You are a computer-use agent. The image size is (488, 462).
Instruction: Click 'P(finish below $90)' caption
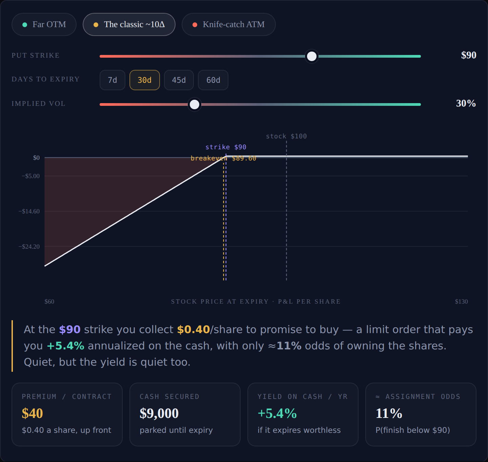pos(413,430)
